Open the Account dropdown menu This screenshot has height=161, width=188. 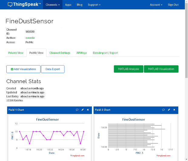[156, 5]
